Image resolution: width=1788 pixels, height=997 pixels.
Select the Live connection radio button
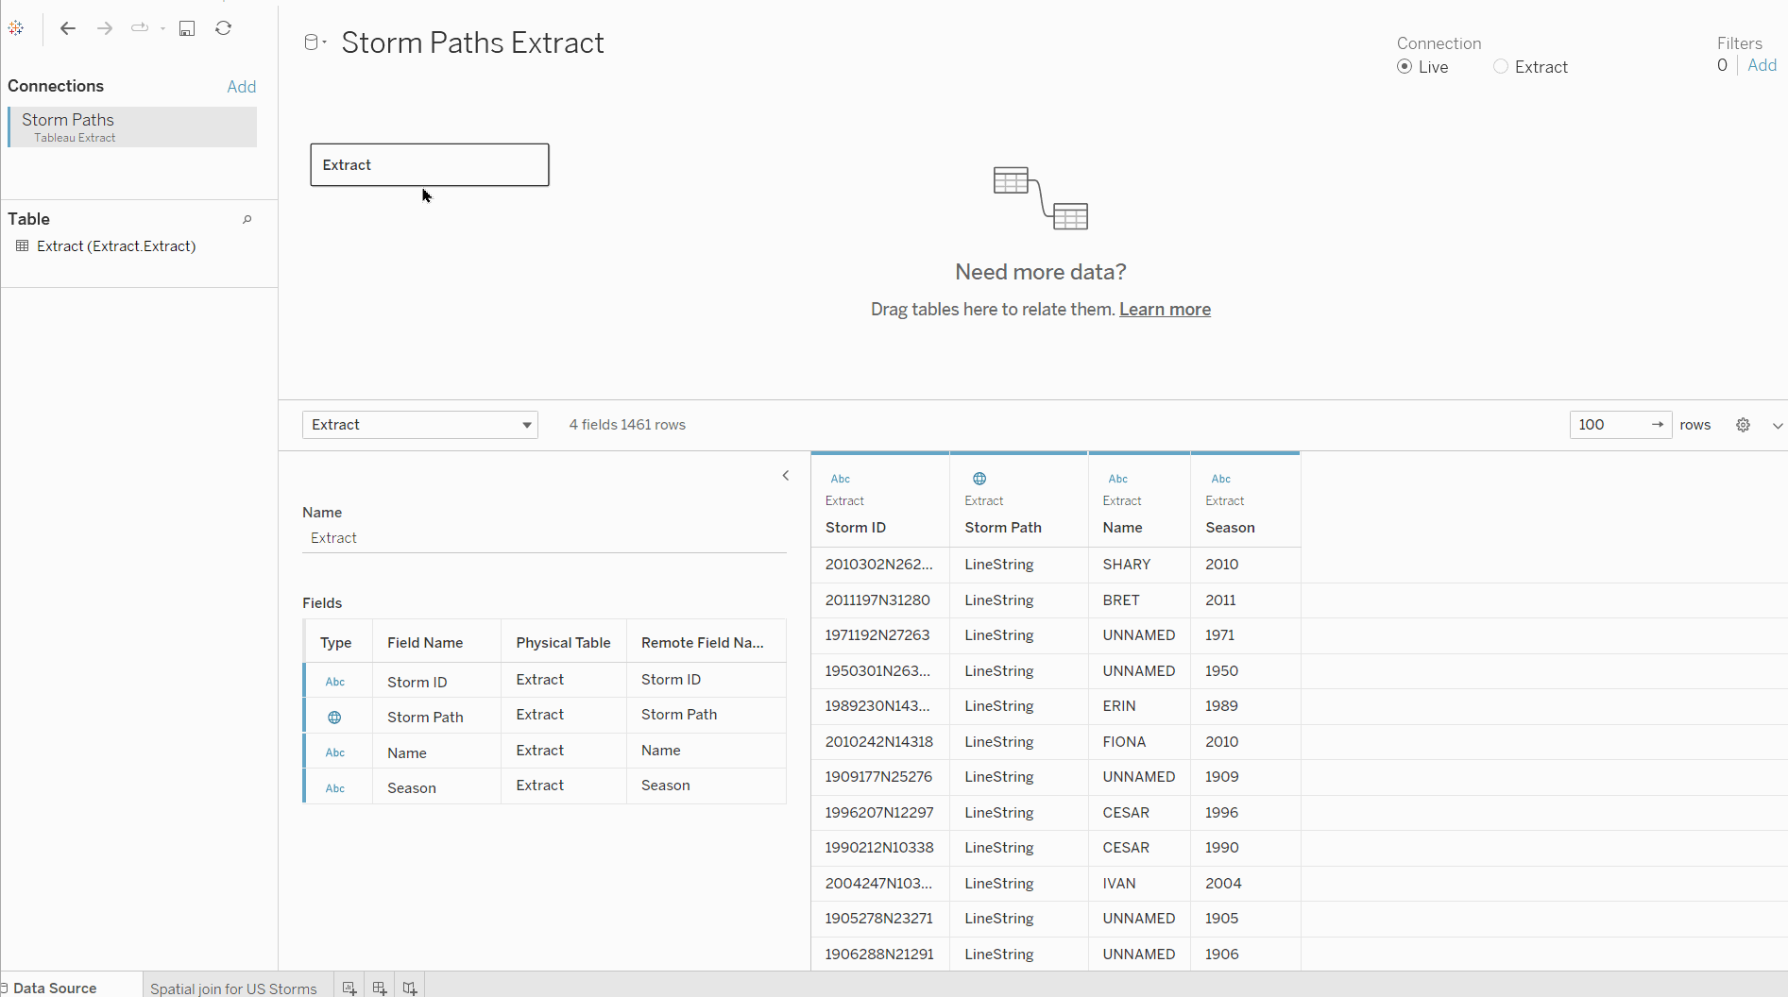click(1404, 66)
